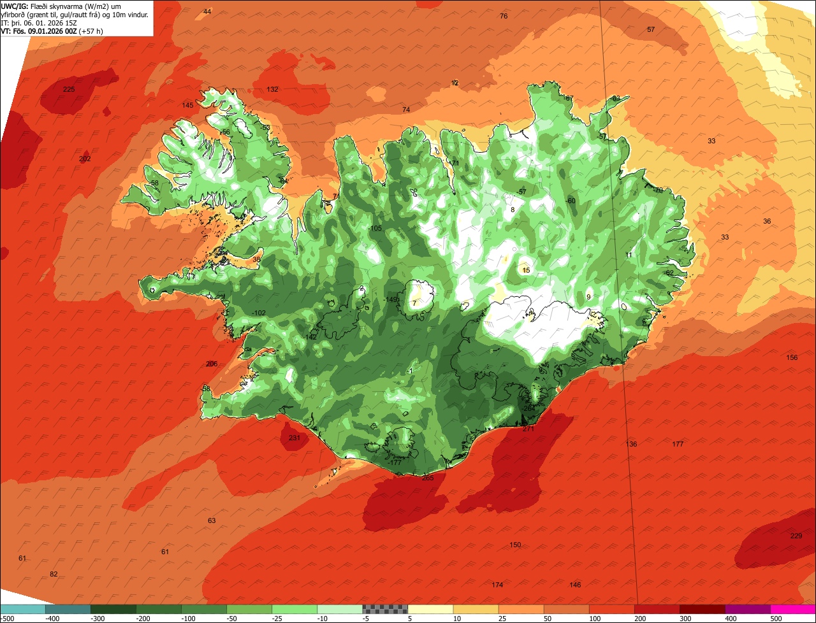Viewport: 816px width, 623px height.
Task: Click the teal legend swatch between -400 and -300
Action: pos(68,609)
